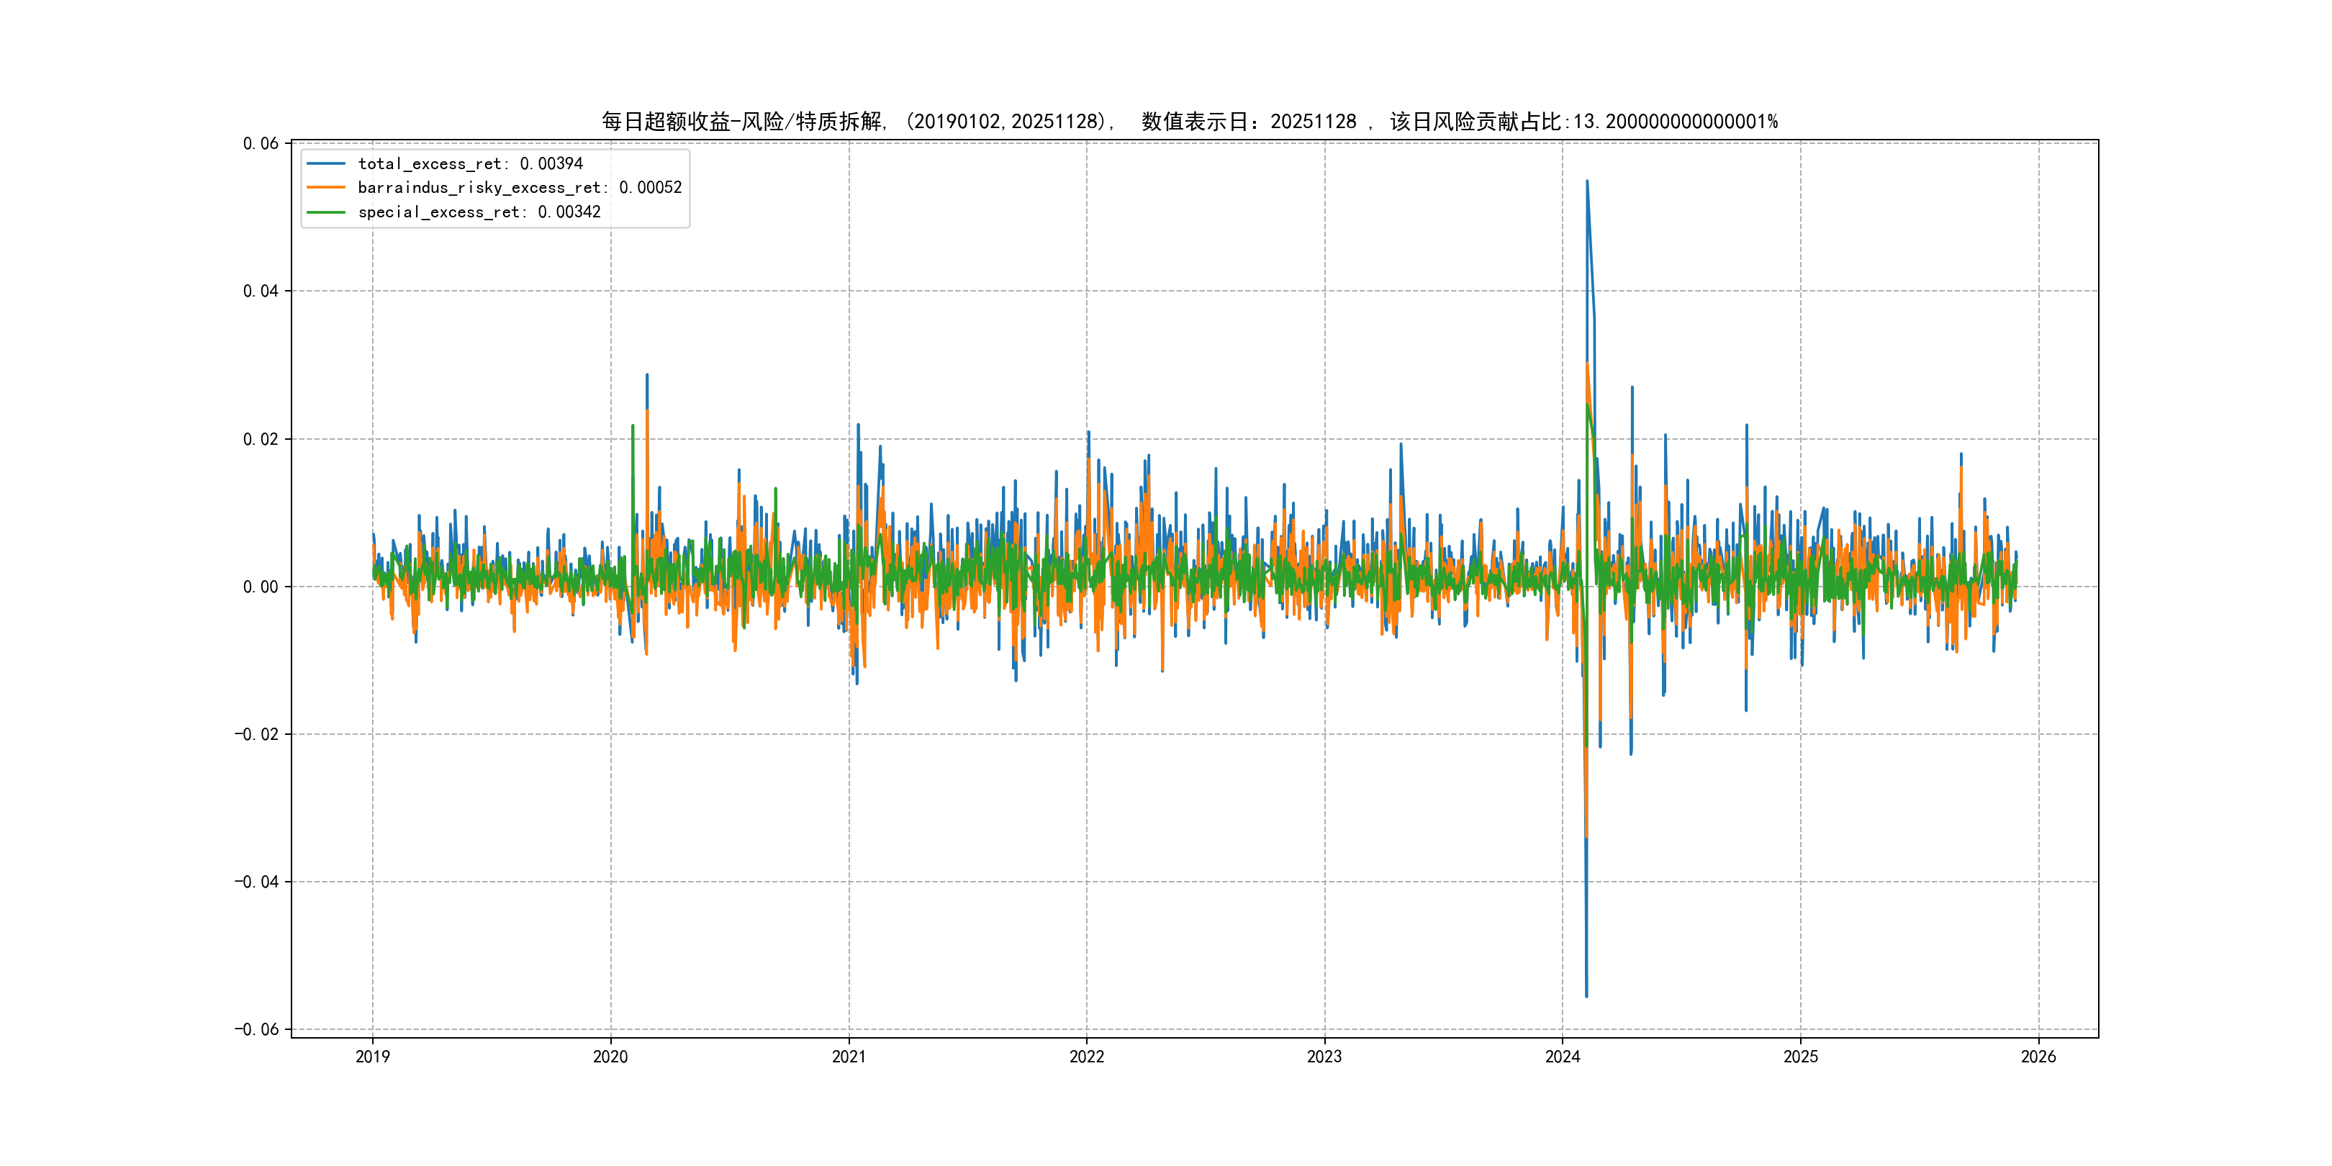Click the 2023 x-axis tick label

1324,1057
